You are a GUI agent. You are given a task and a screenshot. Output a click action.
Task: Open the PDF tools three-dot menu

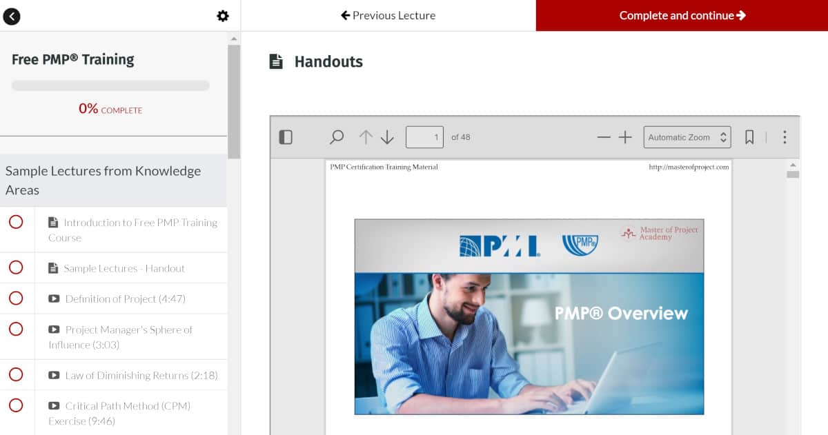[785, 137]
